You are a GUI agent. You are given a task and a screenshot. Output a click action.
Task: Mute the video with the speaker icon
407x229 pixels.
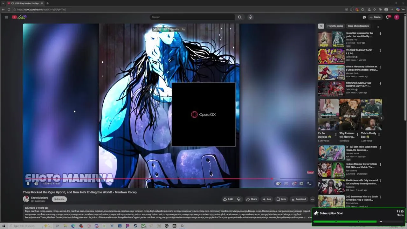pos(36,184)
